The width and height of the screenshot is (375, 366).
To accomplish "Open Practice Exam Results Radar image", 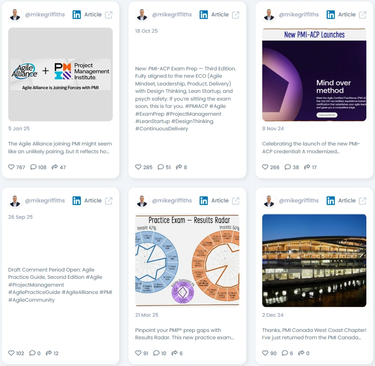I will 187,260.
